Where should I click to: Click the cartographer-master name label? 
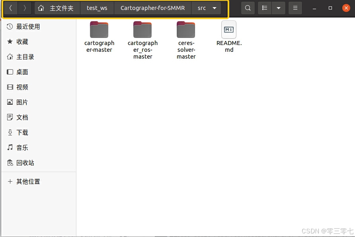click(x=99, y=47)
